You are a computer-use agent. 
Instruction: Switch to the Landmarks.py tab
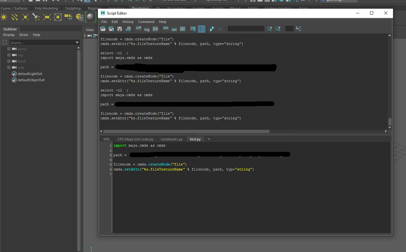(171, 139)
